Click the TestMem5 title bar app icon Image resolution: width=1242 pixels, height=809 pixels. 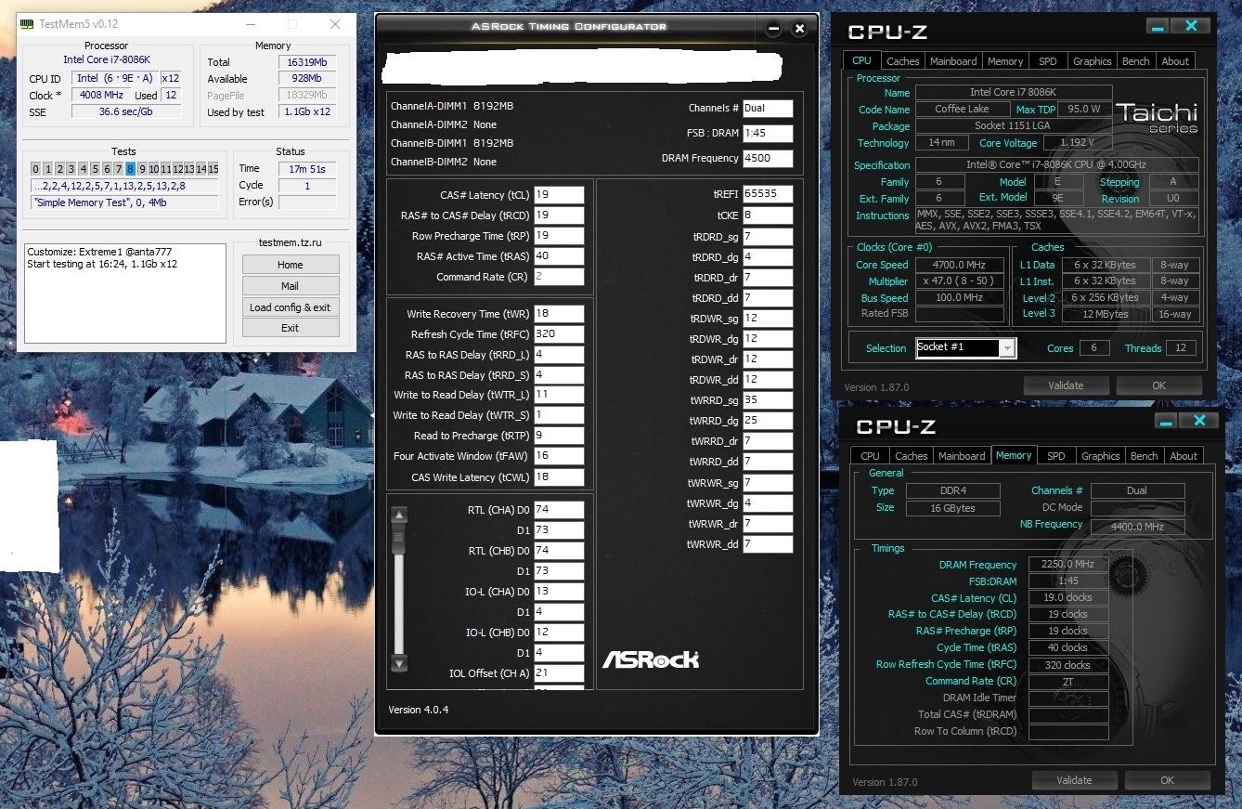[28, 23]
